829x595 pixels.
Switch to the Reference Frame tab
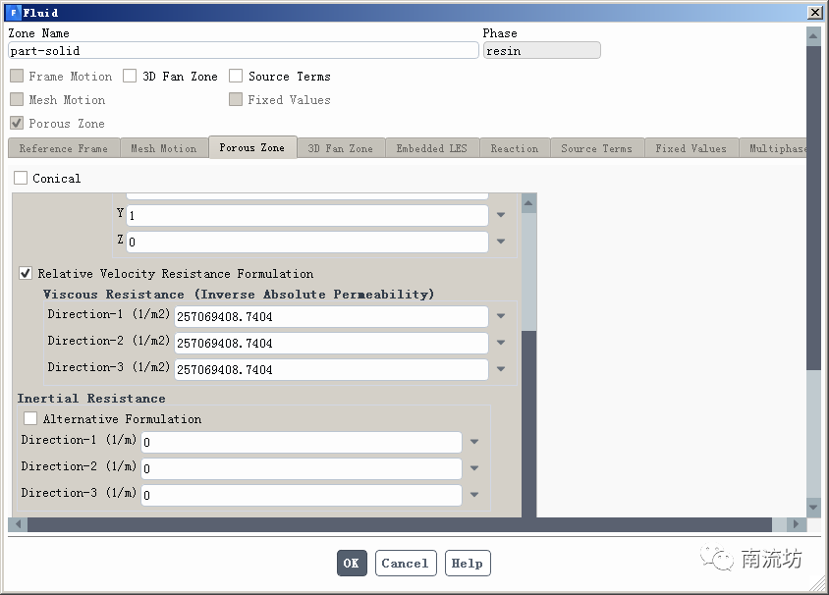tap(63, 148)
